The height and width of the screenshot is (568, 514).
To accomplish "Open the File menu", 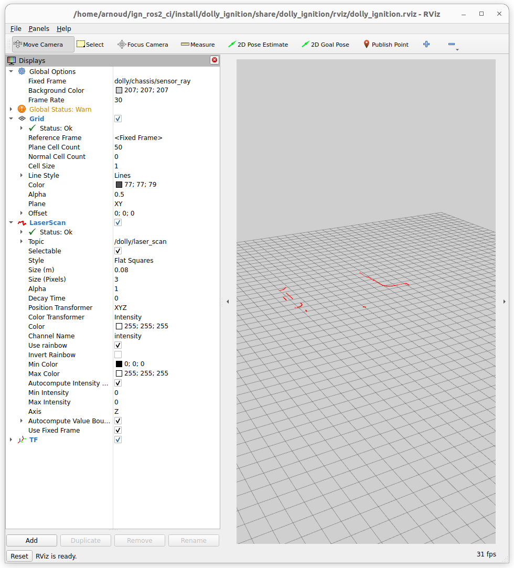I will (x=16, y=29).
